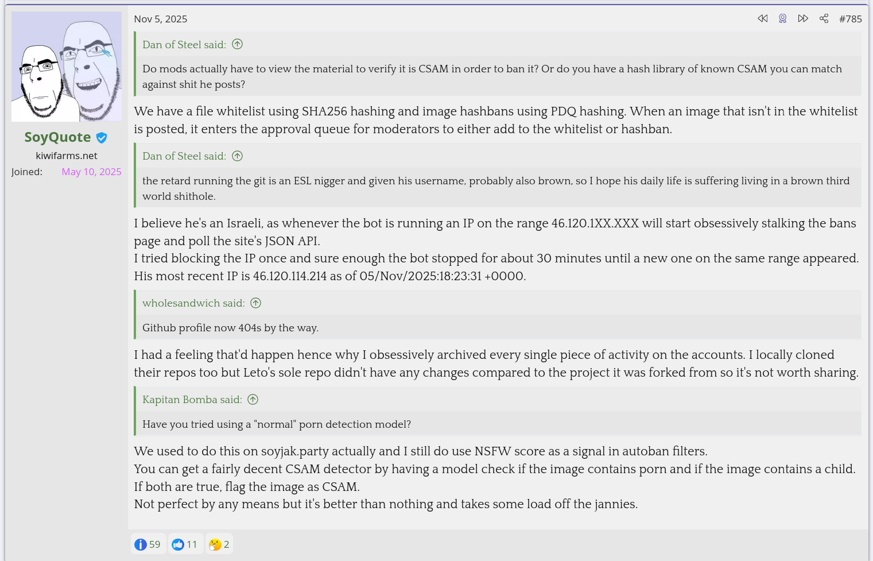
Task: Click the thinking emoji reaction showing 2
Action: tap(219, 544)
